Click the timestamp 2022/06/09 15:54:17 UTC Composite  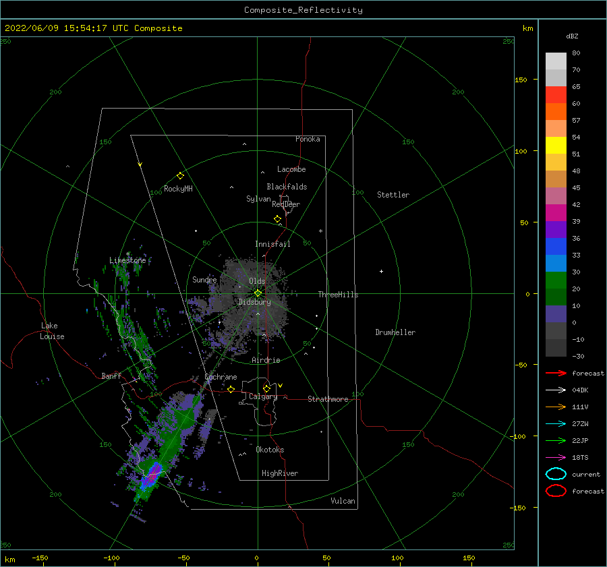(93, 28)
